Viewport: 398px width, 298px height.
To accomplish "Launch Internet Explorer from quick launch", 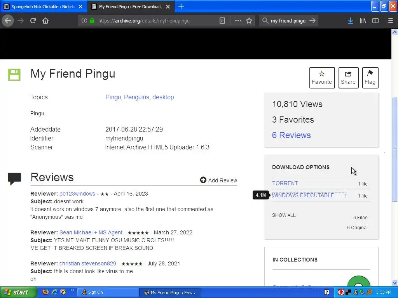I will tap(54, 292).
